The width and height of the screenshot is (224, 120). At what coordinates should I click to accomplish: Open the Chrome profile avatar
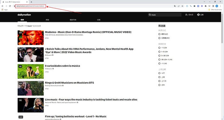coord(217,6)
